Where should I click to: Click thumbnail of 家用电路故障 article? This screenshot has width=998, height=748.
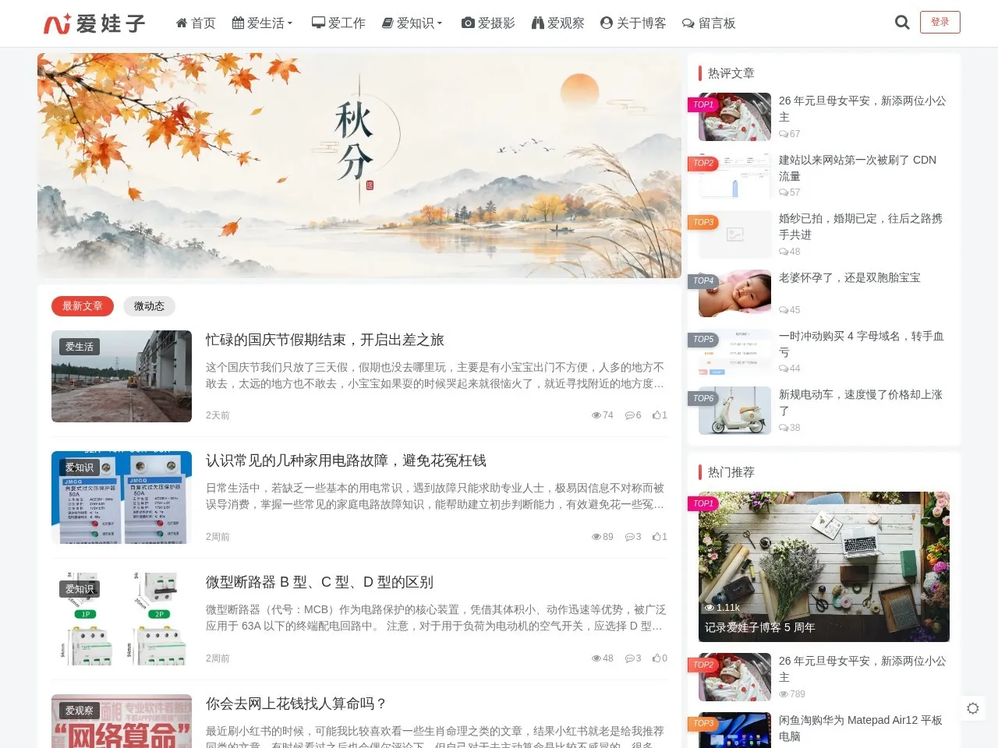(122, 497)
